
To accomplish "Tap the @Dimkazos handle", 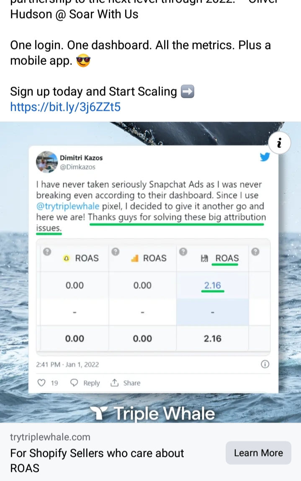I will tap(77, 167).
